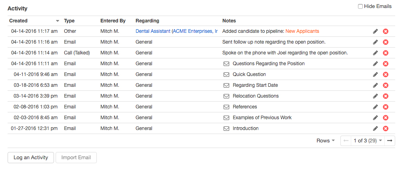Click pencil icon on Introduction email row
The image size is (404, 170).
[x=376, y=128]
